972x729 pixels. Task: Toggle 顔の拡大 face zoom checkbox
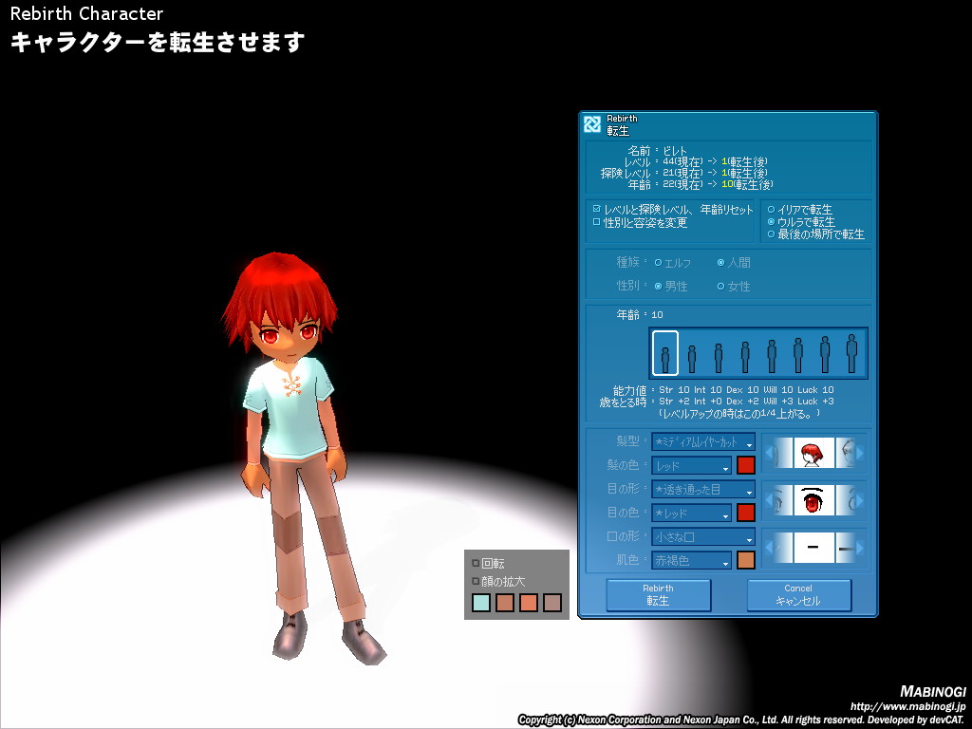coord(476,582)
